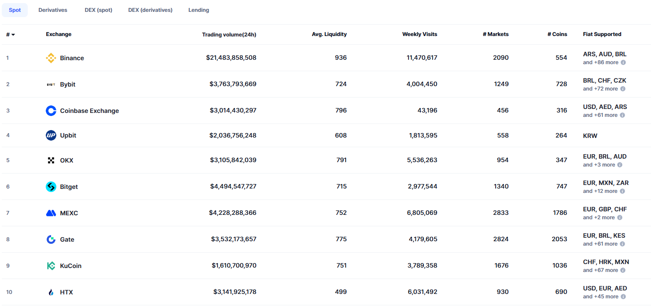Open info tooltip for Bybit fiat currencies
The width and height of the screenshot is (651, 308).
(x=623, y=89)
